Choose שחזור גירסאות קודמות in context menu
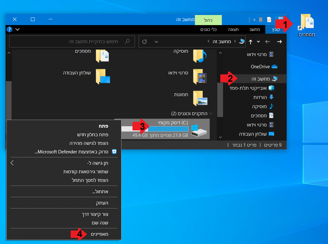Image resolution: width=328 pixels, height=244 pixels. pos(64,171)
